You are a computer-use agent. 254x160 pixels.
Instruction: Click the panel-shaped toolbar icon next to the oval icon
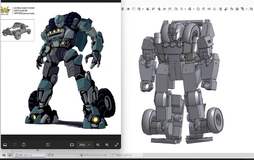click(134, 9)
